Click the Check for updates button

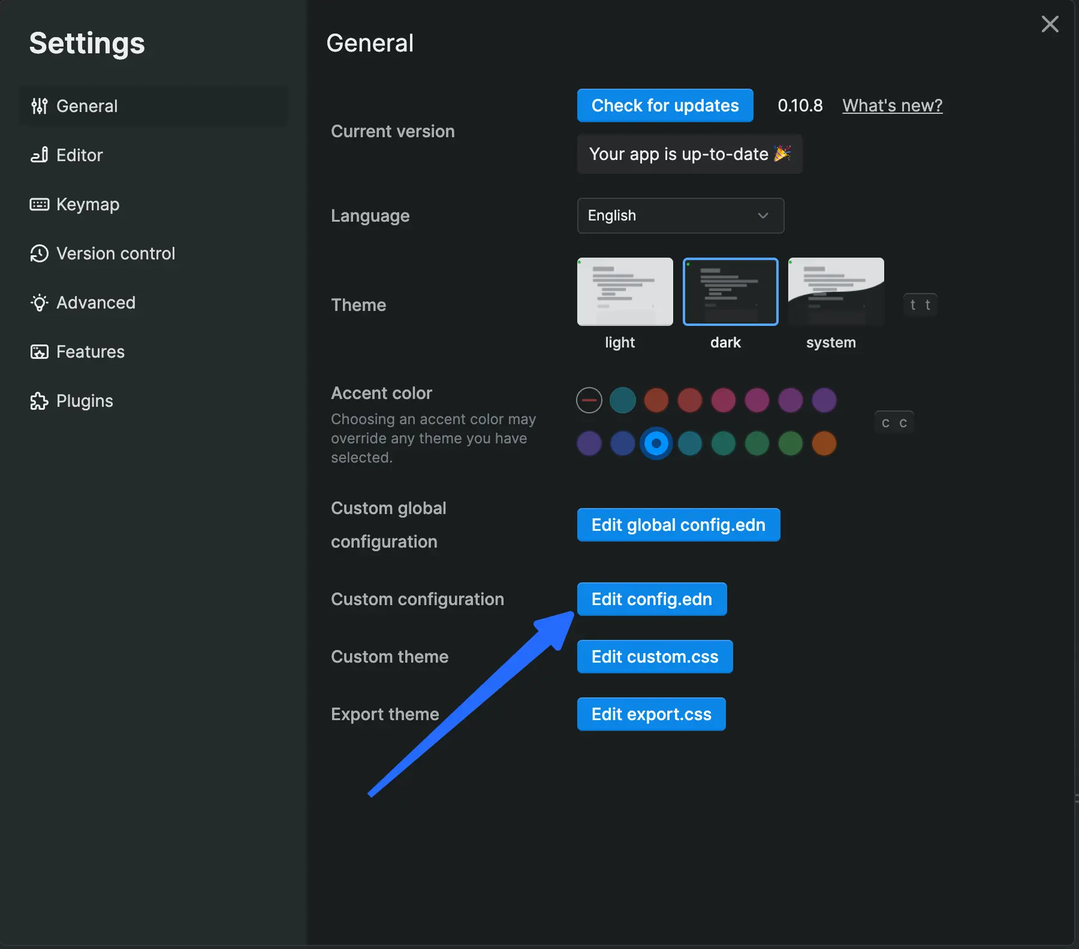(665, 105)
